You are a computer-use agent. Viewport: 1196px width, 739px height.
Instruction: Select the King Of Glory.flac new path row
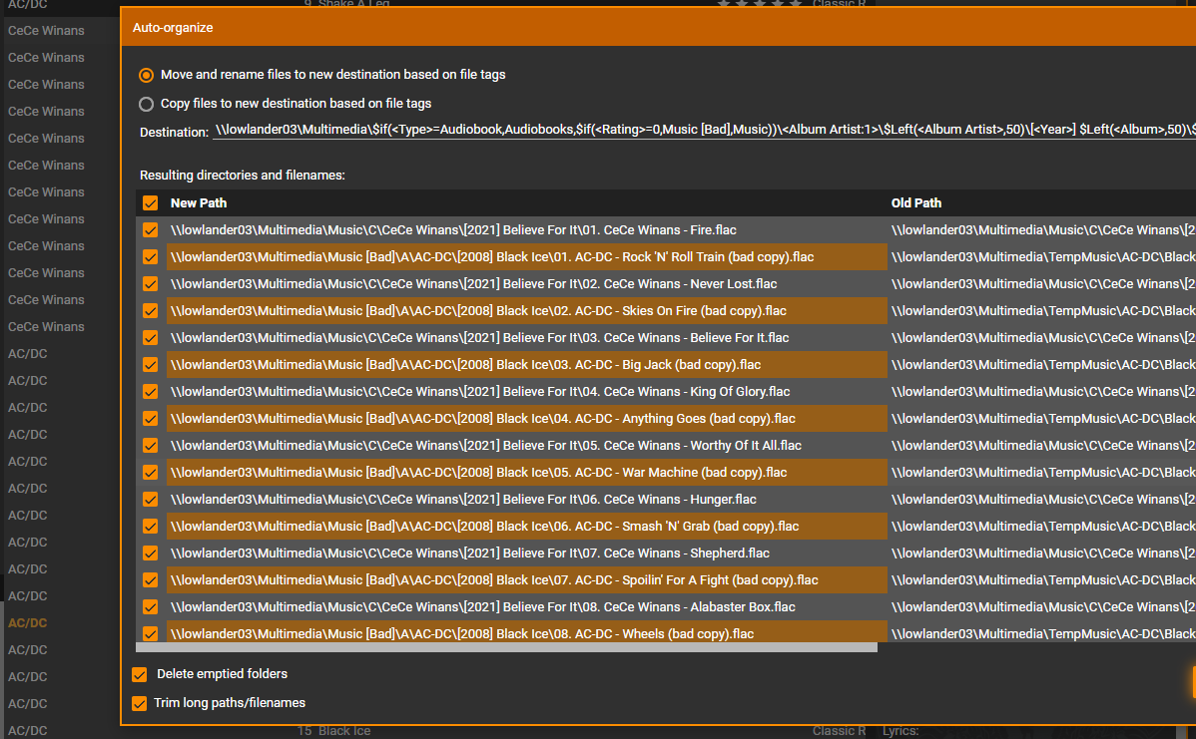coord(479,392)
